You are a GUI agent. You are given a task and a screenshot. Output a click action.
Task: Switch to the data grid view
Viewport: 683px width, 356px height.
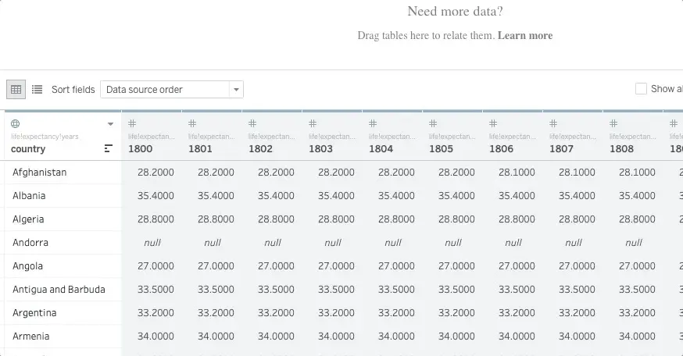[x=16, y=90]
